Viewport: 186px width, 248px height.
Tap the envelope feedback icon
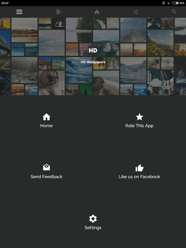(x=47, y=167)
